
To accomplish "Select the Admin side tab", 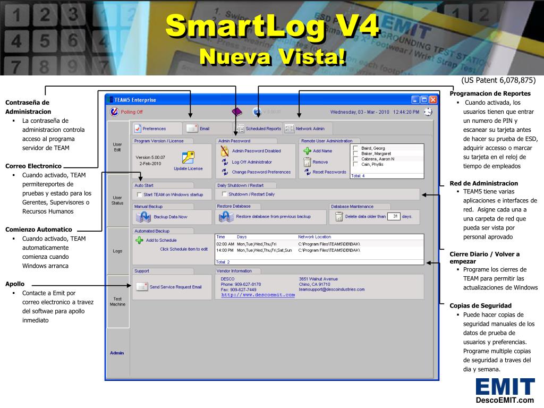I will (117, 353).
